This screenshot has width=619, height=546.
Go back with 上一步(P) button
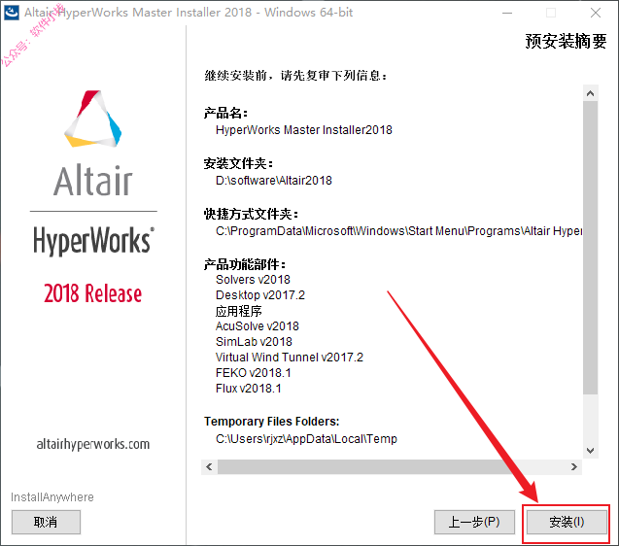(474, 522)
